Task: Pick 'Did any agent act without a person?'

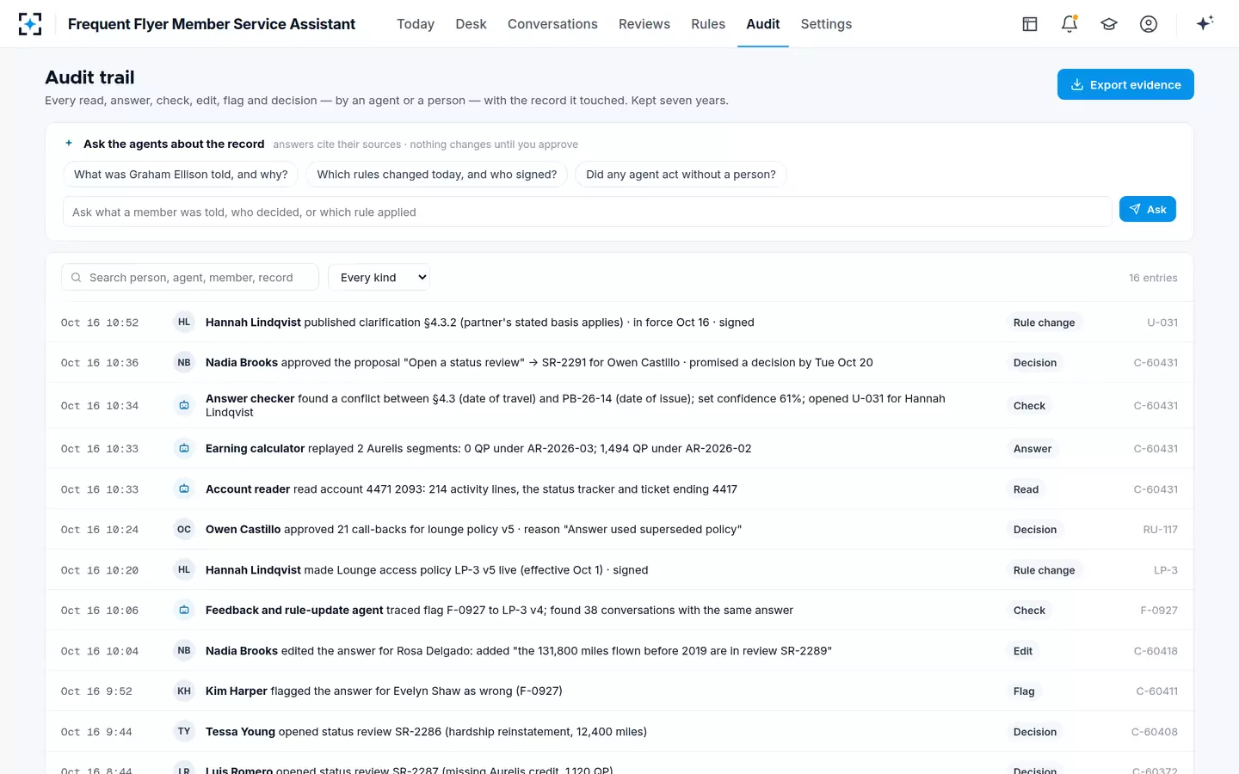Action: point(681,175)
